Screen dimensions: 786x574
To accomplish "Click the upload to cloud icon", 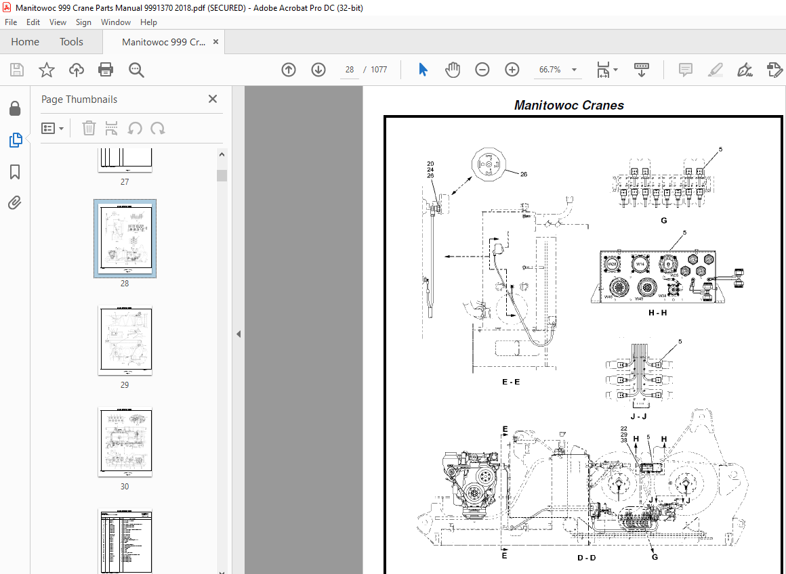I will coord(76,70).
